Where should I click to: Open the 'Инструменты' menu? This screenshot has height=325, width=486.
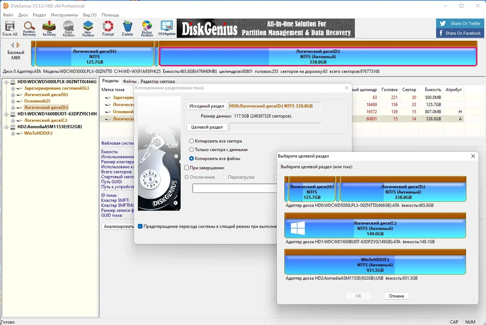(64, 15)
